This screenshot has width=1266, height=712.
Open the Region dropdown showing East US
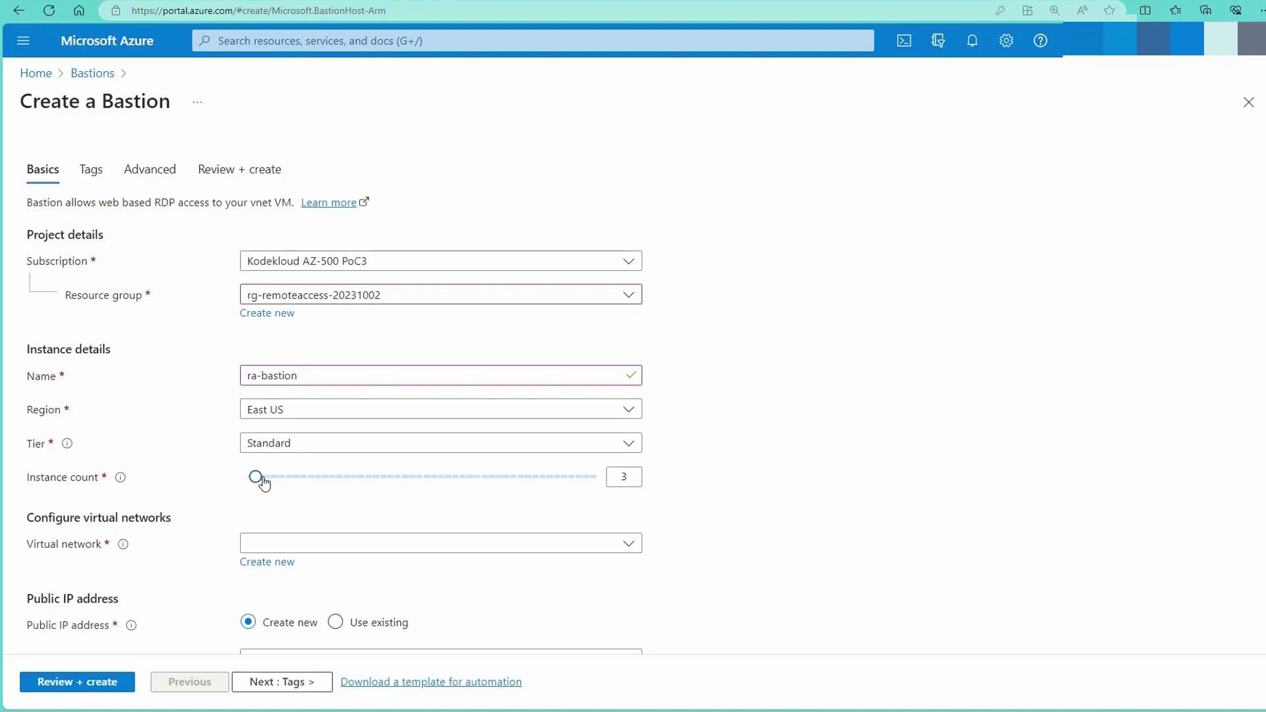[x=440, y=409]
